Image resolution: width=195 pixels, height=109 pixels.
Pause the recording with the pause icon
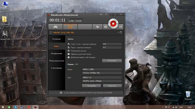point(121,27)
